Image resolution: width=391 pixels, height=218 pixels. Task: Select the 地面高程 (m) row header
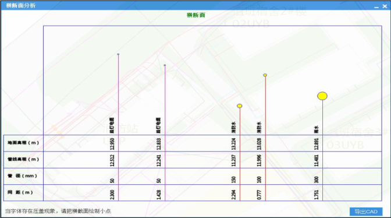[23, 143]
